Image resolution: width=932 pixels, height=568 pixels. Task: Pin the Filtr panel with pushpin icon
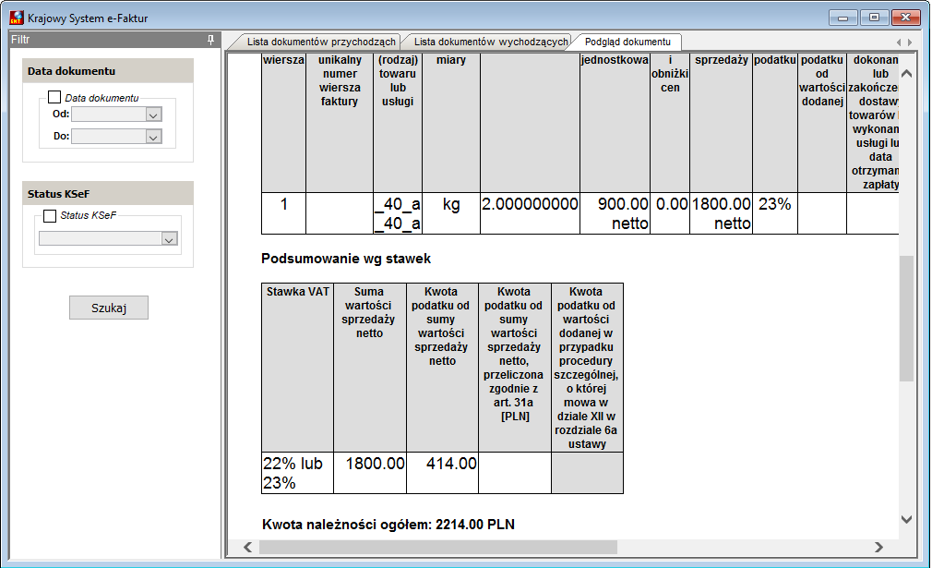(x=210, y=40)
